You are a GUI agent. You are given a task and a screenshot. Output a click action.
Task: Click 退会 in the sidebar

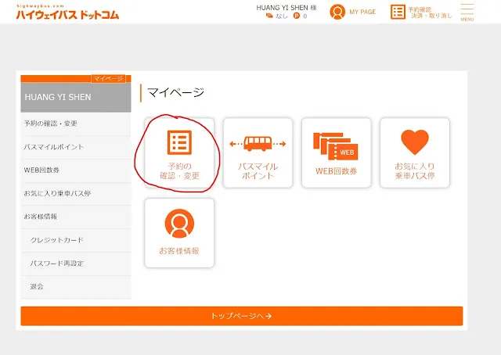point(76,287)
